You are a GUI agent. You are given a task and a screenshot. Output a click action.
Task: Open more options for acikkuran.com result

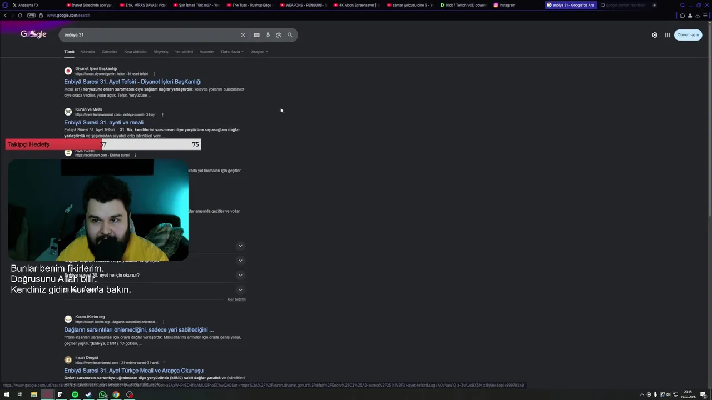point(135,155)
